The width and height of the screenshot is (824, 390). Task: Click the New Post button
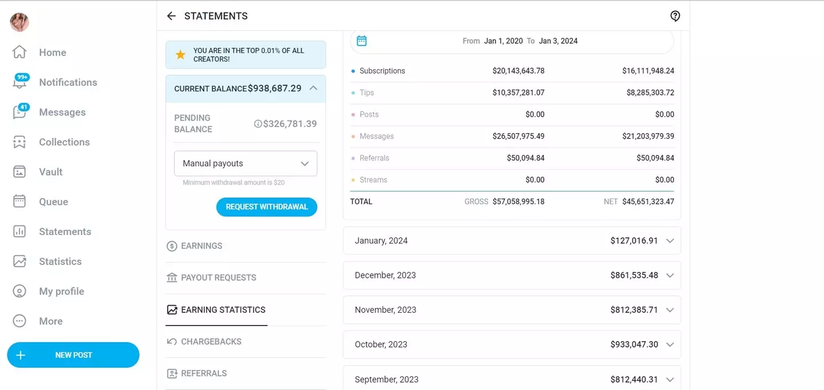73,355
